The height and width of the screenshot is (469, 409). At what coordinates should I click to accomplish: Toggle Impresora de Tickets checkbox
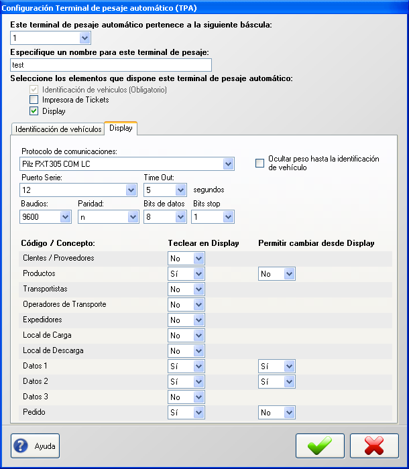[34, 99]
